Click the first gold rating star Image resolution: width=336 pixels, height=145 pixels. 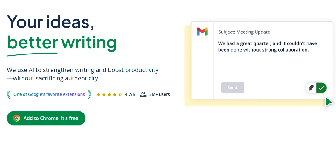[99, 95]
